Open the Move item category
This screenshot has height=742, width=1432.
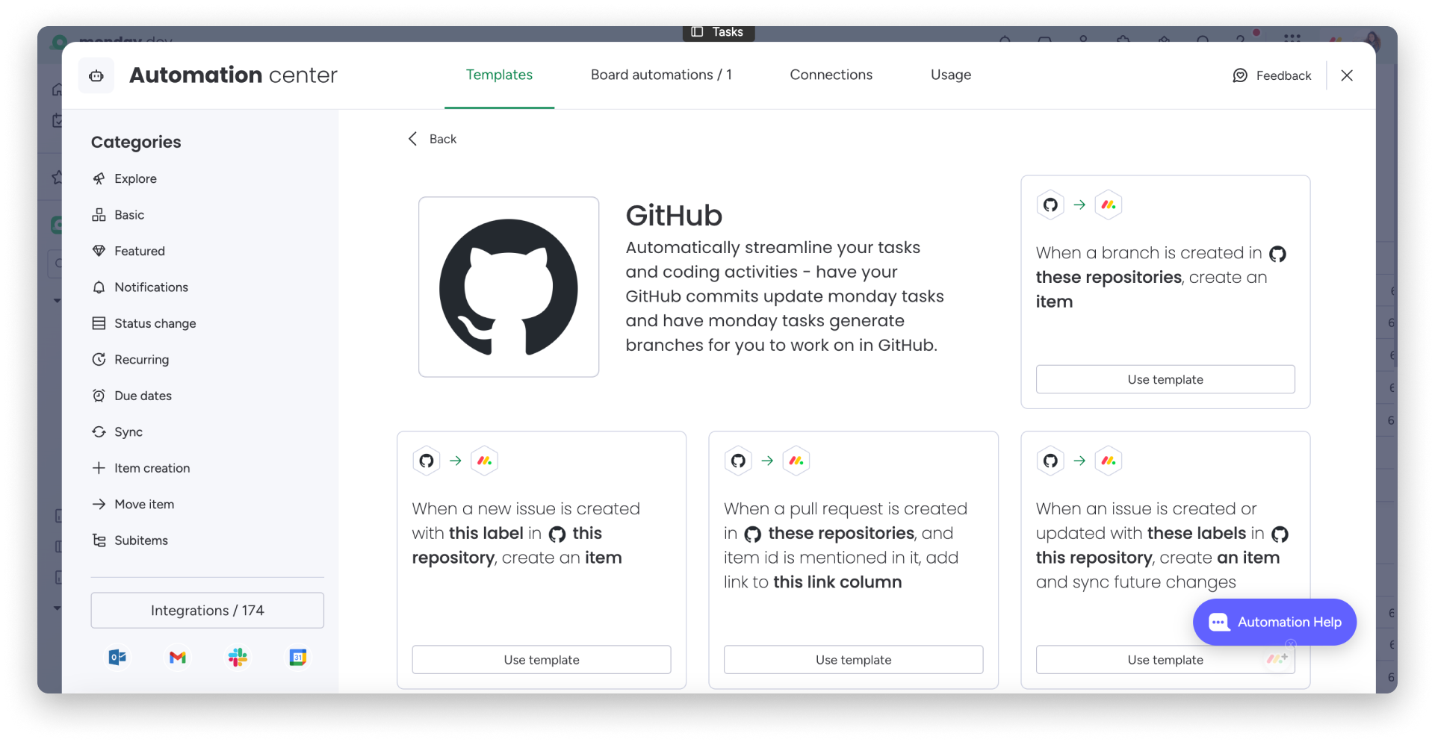pos(133,505)
